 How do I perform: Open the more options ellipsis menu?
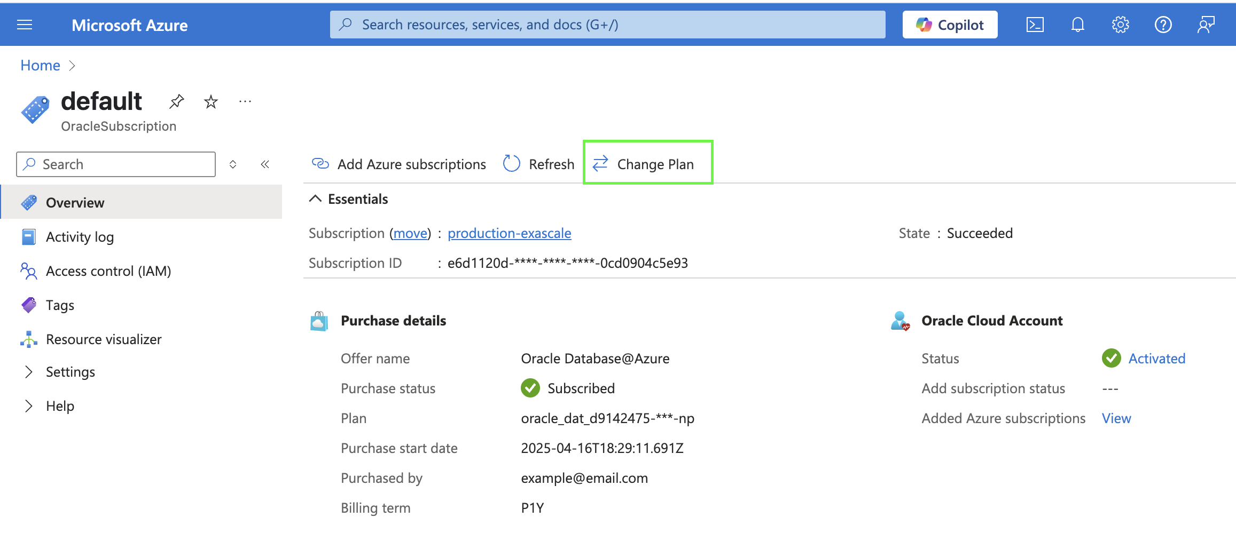(x=245, y=101)
